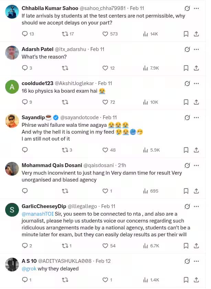Open Grok action on Adarsh Patel's tweet
Image resolution: width=211 pixels, height=289 pixels.
tap(187, 49)
